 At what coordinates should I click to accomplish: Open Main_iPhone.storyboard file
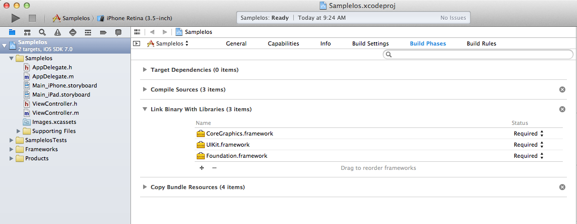click(x=65, y=85)
